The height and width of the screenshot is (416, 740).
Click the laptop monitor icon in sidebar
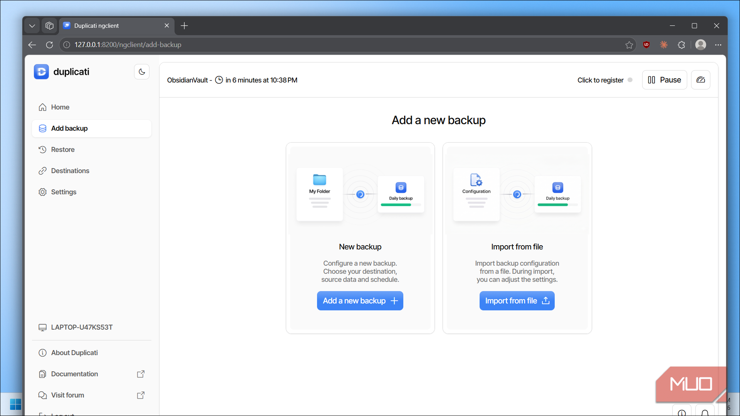point(42,327)
